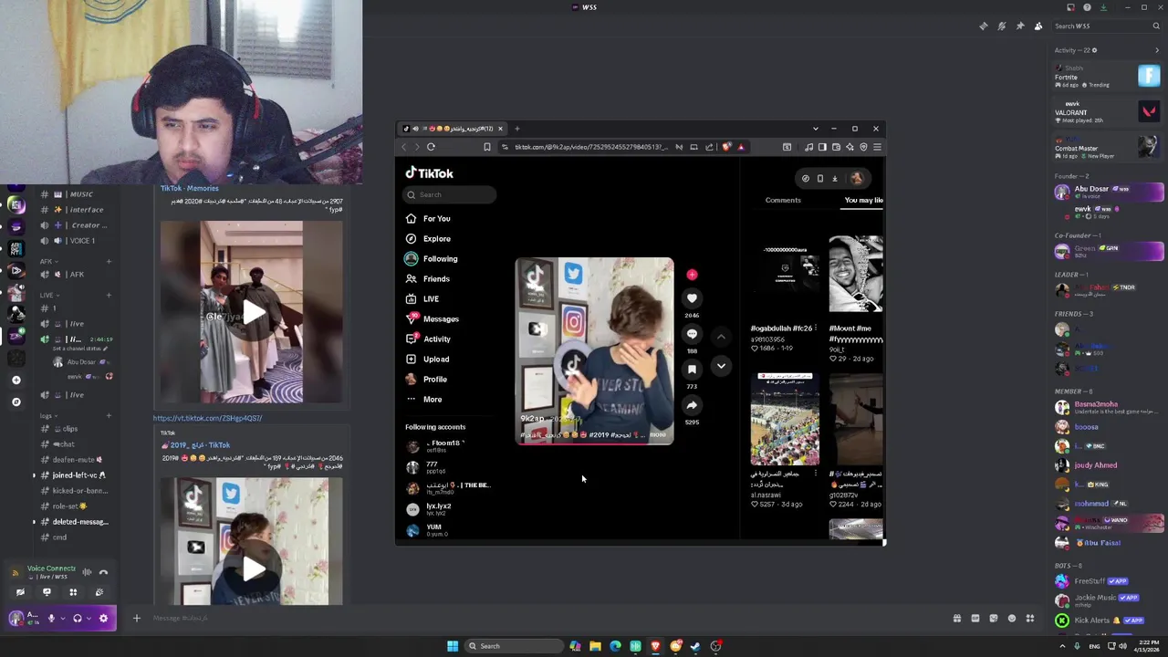
Task: Bookmark the TikTok video via save icon
Action: 692,370
